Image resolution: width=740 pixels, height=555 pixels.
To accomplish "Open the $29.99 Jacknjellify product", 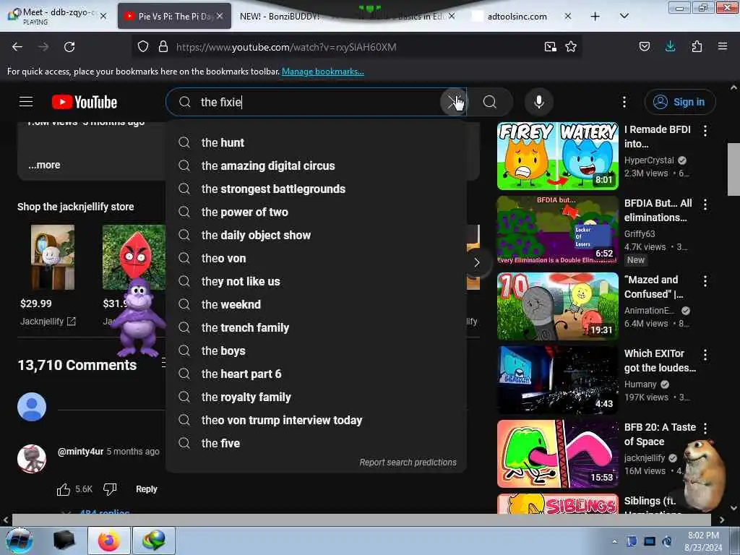I will [x=52, y=257].
